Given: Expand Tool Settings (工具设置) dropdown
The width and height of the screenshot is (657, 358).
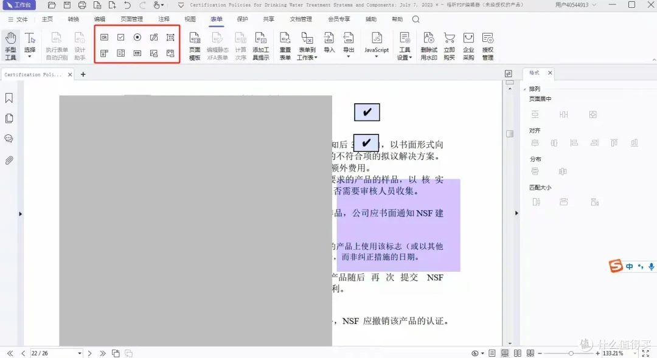Looking at the screenshot, I should (410, 58).
